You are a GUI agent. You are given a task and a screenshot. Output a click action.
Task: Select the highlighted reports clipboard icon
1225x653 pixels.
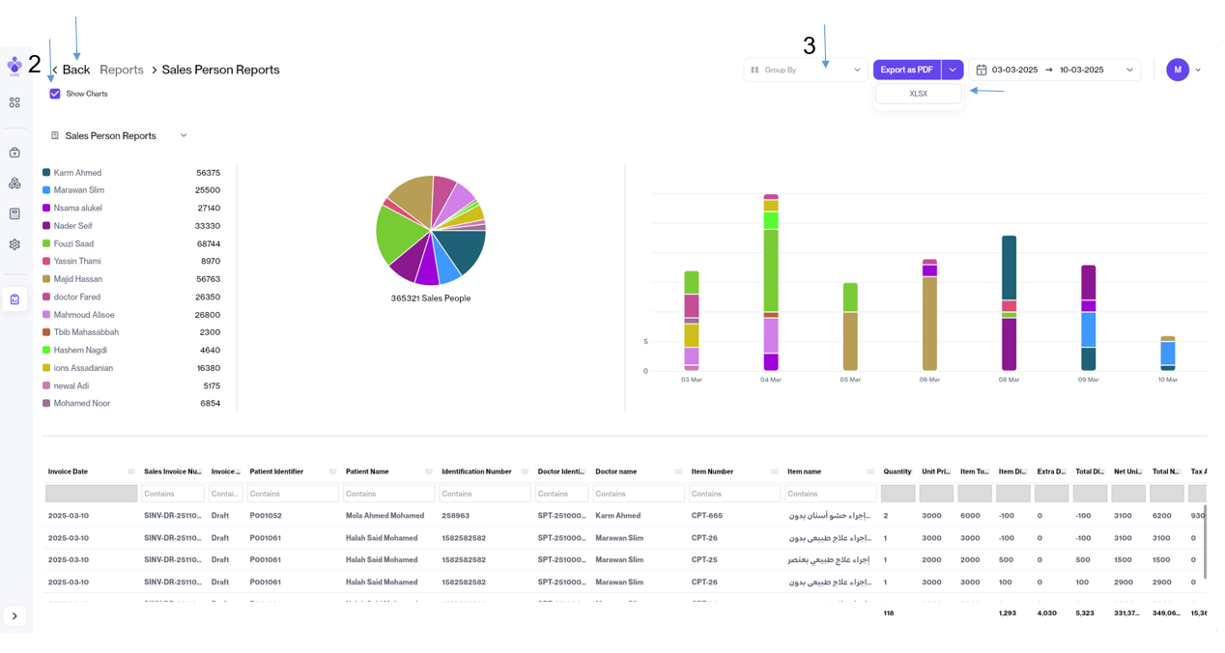tap(14, 299)
